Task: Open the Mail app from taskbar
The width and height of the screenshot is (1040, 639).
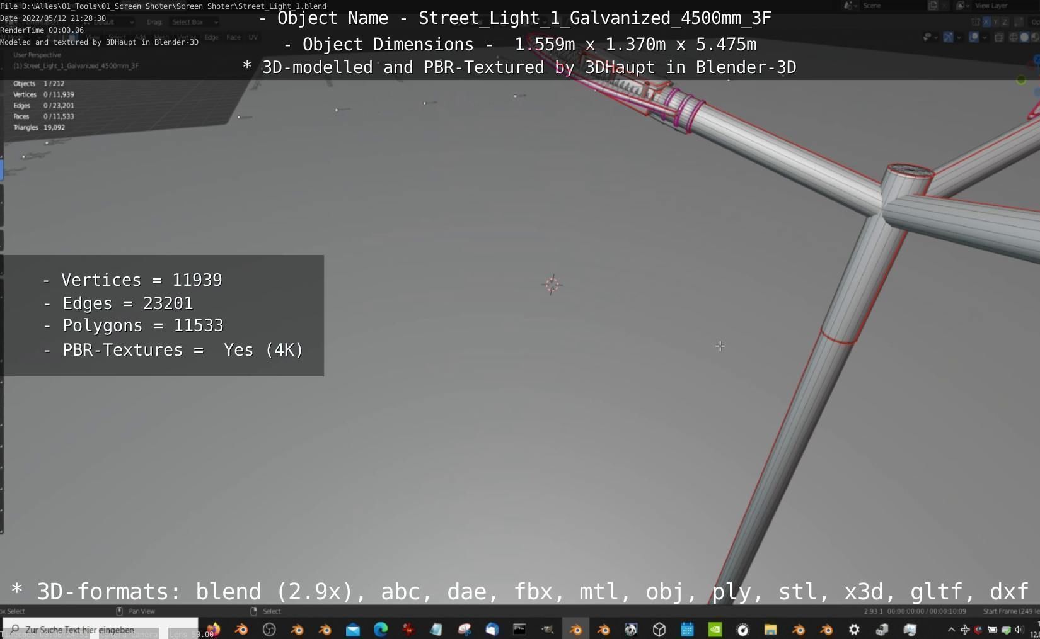Action: (353, 629)
